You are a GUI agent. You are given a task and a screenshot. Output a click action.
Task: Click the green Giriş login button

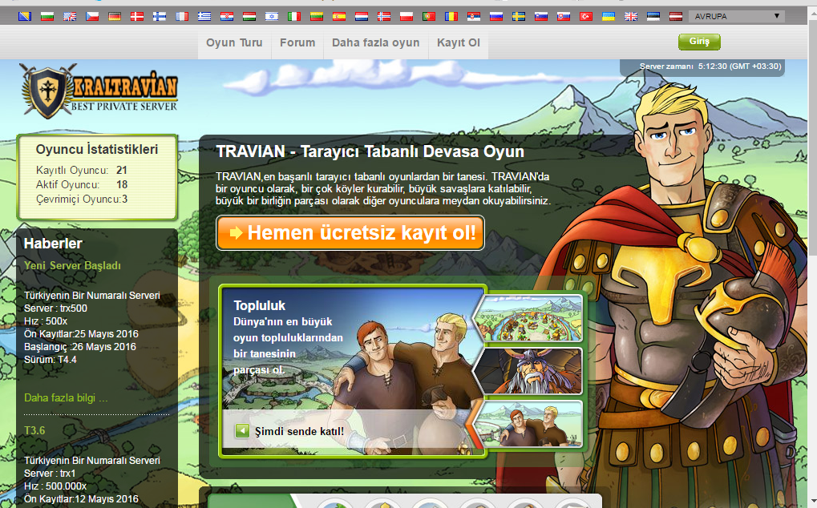[x=699, y=42]
